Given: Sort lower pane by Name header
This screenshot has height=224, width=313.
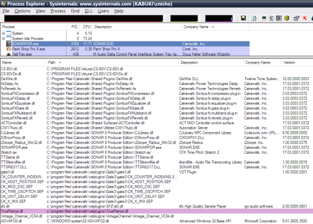Looking at the screenshot, I should click(23, 62).
